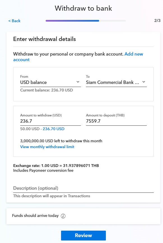Image resolution: width=163 pixels, height=243 pixels.
Task: Click the Current balance 236.70 USD label
Action: pos(46,90)
